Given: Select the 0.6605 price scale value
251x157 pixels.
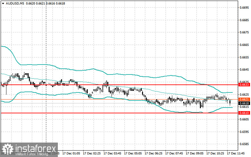Looking at the screenshot, I should tap(244, 119).
